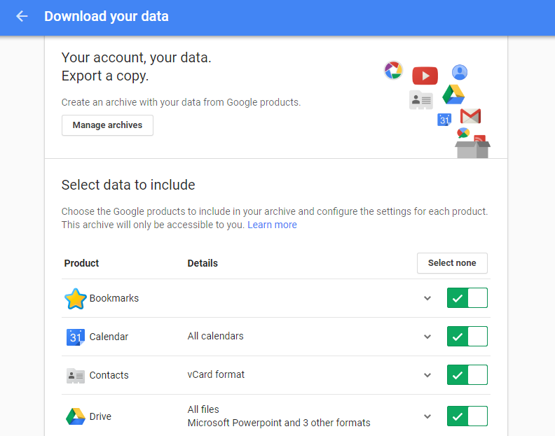This screenshot has width=555, height=436.
Task: Disable the Bookmarks export toggle
Action: point(467,298)
